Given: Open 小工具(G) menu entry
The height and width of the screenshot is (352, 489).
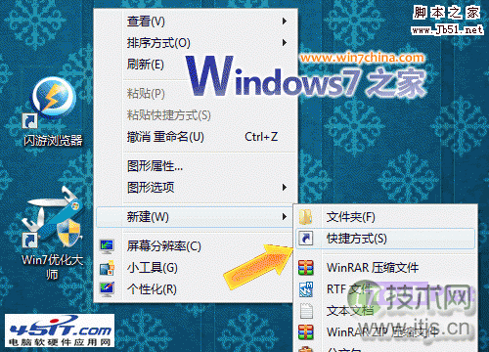Looking at the screenshot, I should coord(195,268).
